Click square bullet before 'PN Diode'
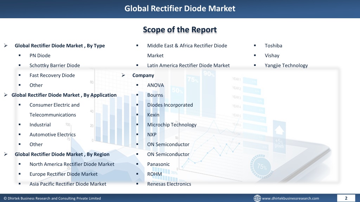360x202 pixels. click(x=20, y=55)
